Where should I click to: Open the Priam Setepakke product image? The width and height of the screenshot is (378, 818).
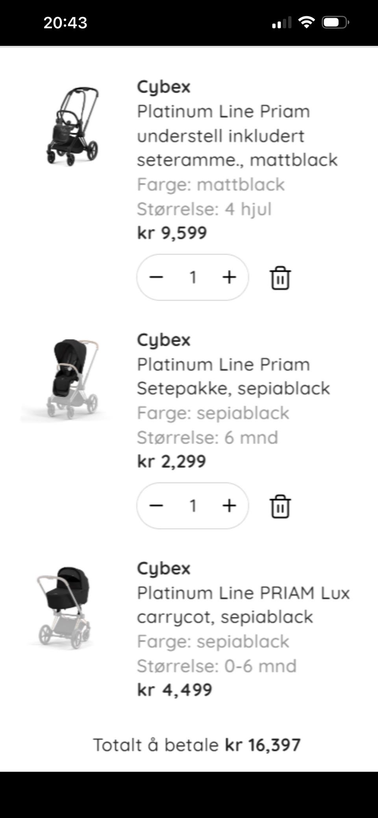point(72,379)
